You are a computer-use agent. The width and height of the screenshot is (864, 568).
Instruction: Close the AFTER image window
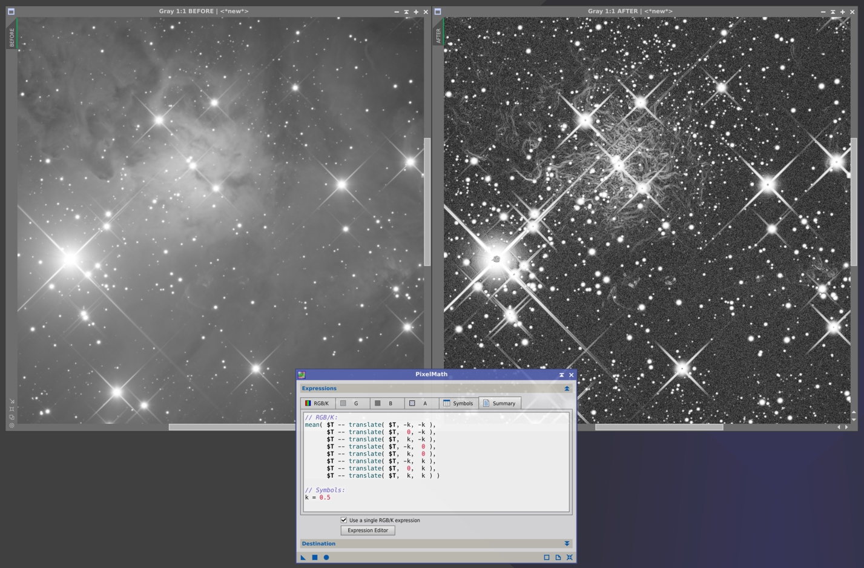pos(852,12)
